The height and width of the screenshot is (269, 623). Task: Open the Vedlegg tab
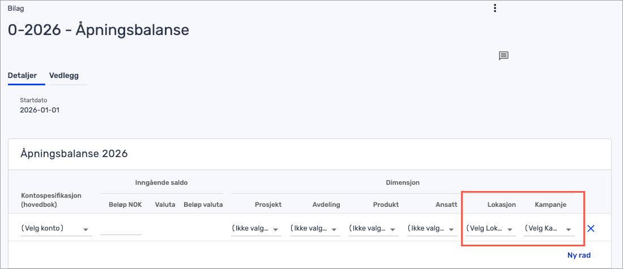coord(64,75)
